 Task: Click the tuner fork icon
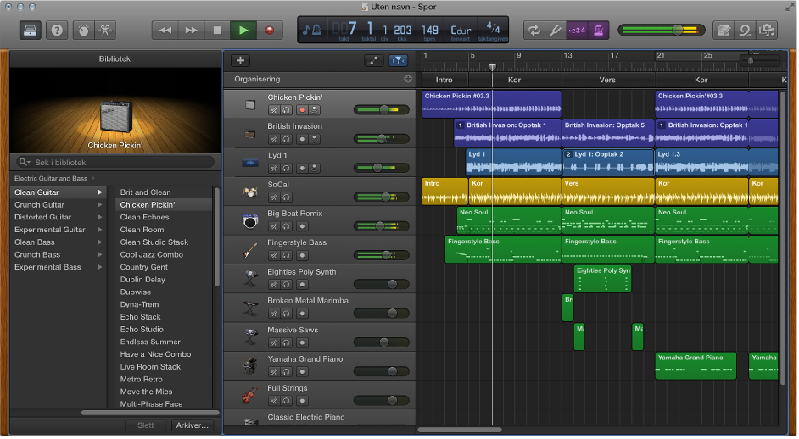click(555, 30)
